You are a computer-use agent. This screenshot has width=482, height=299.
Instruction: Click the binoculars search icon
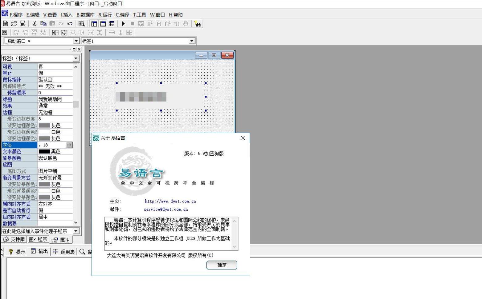click(198, 24)
